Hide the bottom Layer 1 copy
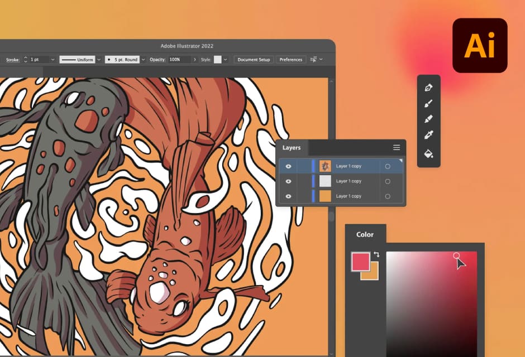Screen dimensions: 525x357 click(288, 196)
